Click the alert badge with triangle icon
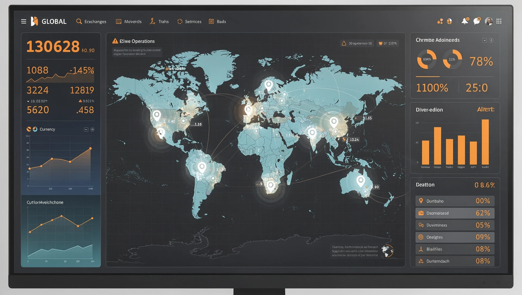The width and height of the screenshot is (522, 295). pyautogui.click(x=357, y=43)
